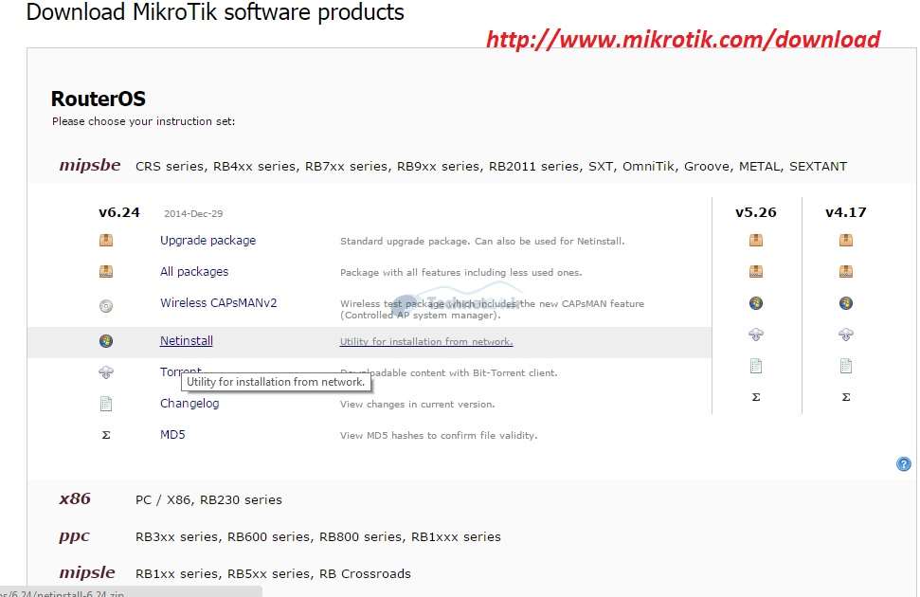Click the v6.24 Upgrade package box icon

pyautogui.click(x=106, y=240)
